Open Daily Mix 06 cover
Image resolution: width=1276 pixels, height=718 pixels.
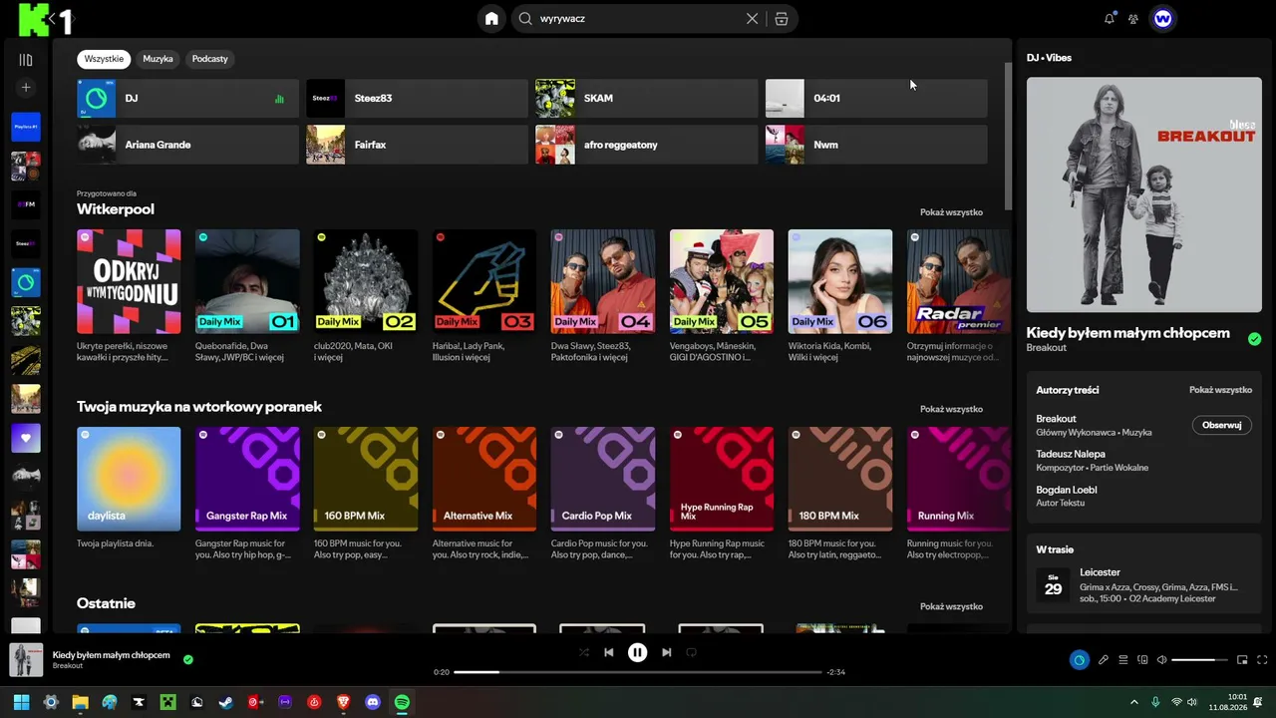[840, 281]
